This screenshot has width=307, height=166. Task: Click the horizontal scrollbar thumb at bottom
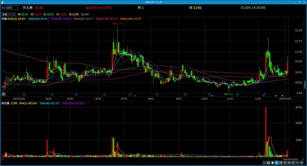click(x=290, y=159)
